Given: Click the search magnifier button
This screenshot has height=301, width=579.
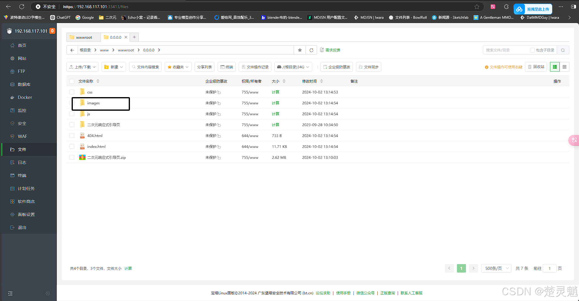Looking at the screenshot, I should click(x=563, y=50).
